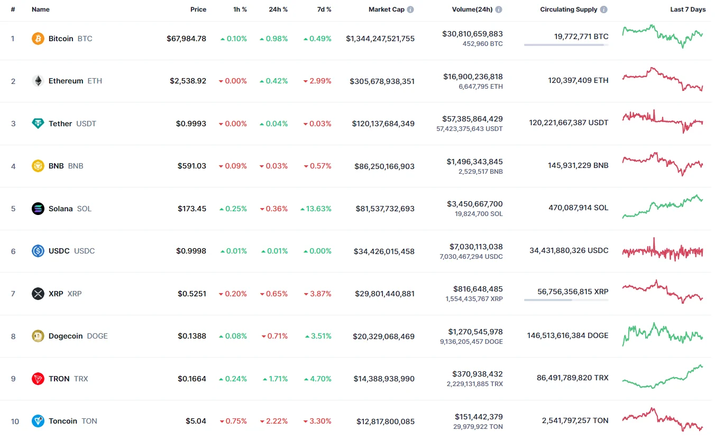The image size is (715, 440).
Task: Sort by Name column header
Action: click(40, 10)
